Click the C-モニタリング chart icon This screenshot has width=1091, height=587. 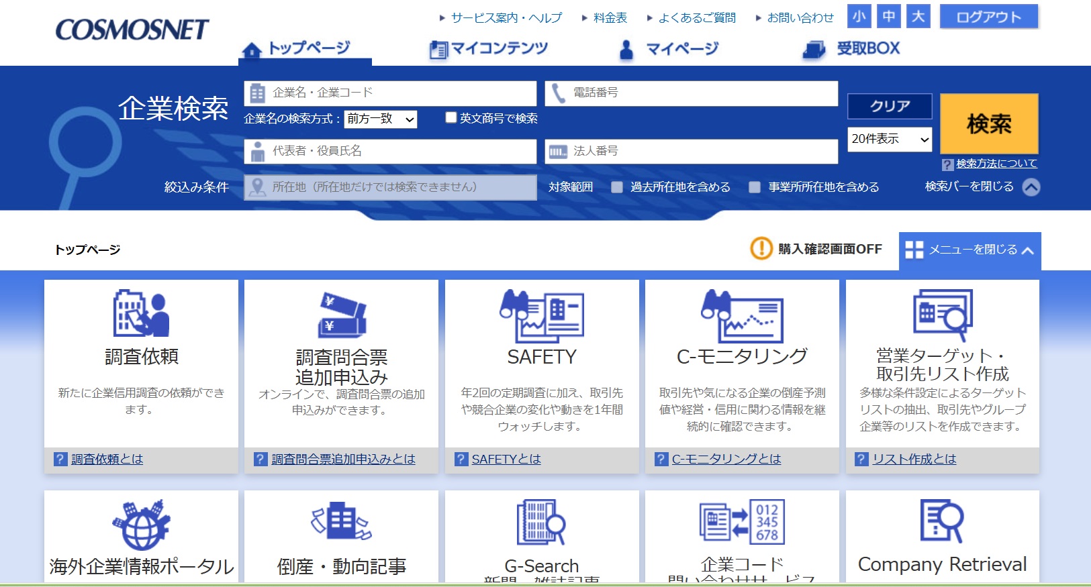[742, 316]
